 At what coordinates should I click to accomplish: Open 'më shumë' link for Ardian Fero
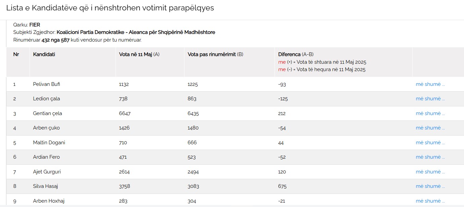(430, 157)
